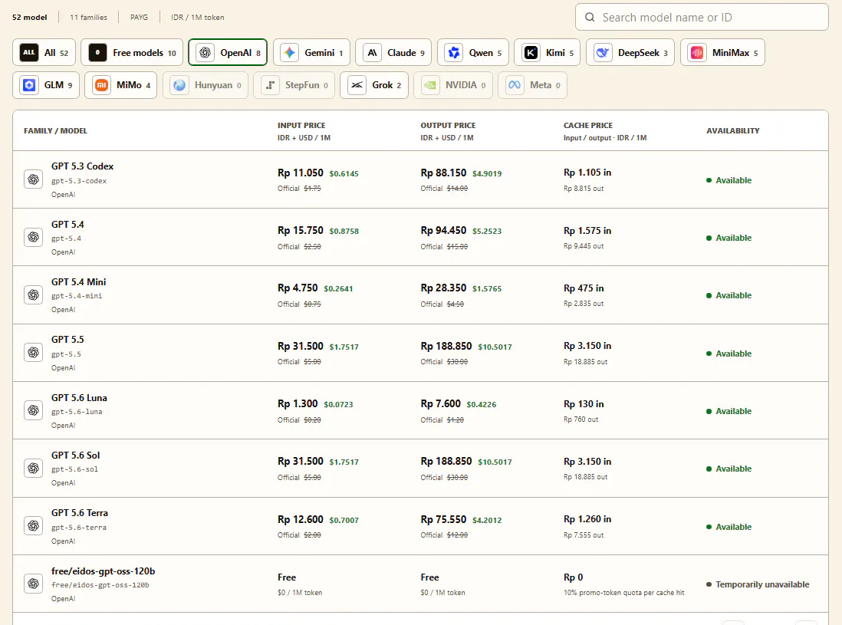842x625 pixels.
Task: Open the GPT 5.6 Luna model name
Action: click(x=79, y=398)
